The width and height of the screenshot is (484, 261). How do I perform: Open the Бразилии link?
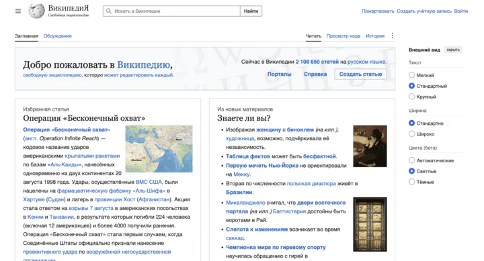[x=239, y=192]
